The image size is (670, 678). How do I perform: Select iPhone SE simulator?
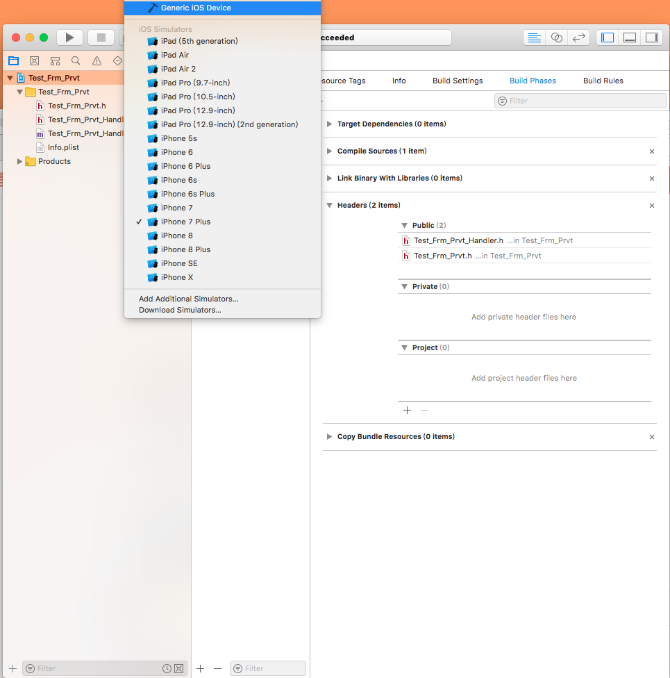(x=223, y=263)
